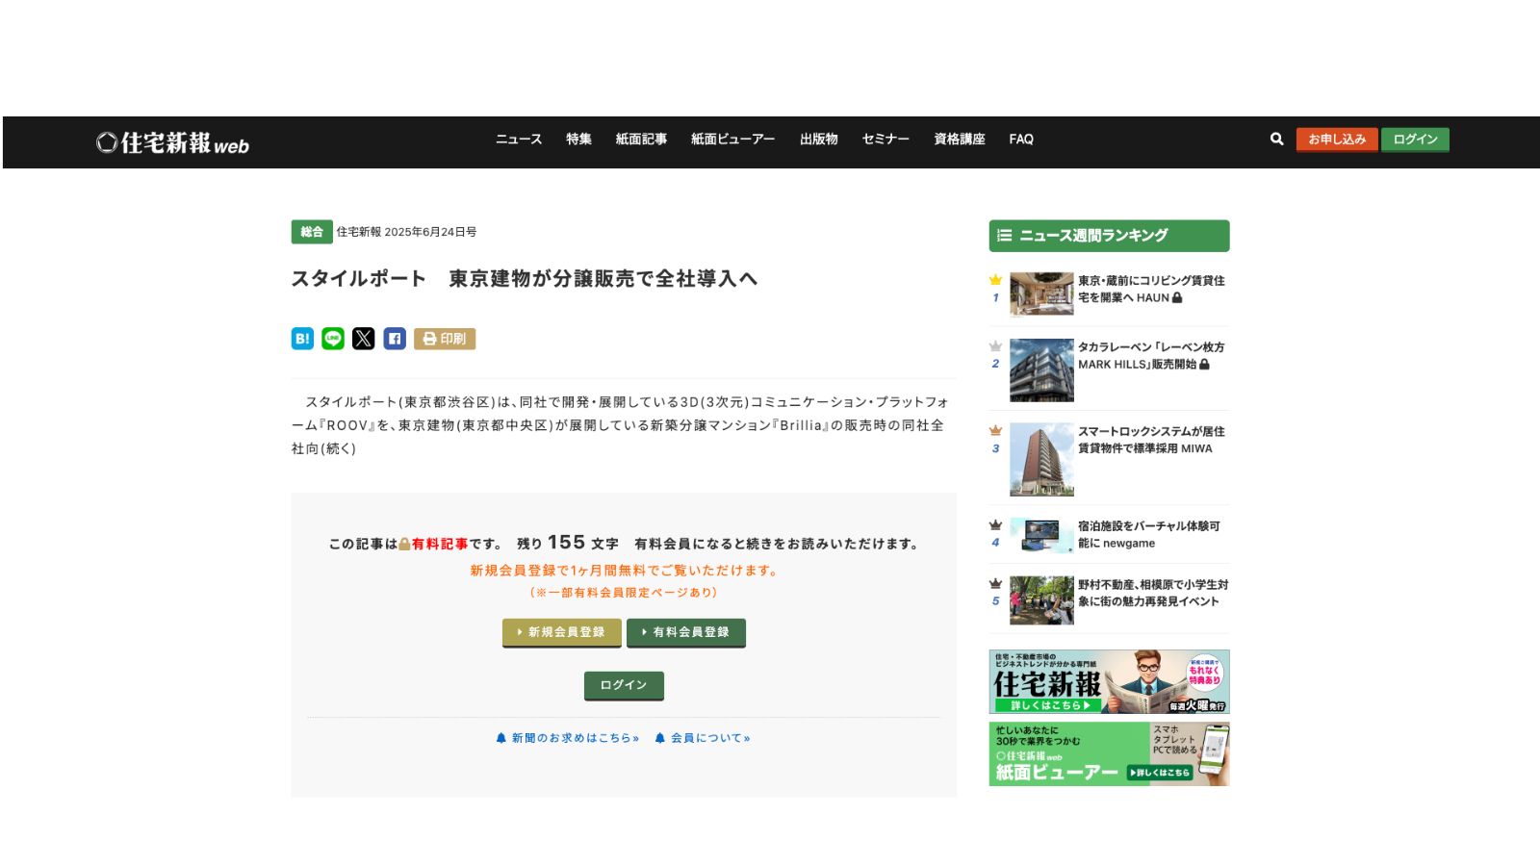The height and width of the screenshot is (866, 1540).
Task: Click the orange お申し込み button
Action: click(x=1337, y=140)
